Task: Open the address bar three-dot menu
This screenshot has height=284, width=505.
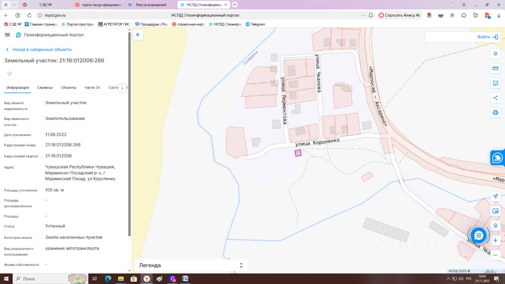Action: (363, 15)
